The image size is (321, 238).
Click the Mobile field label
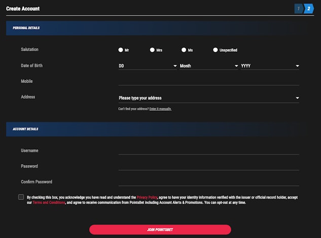coord(26,81)
